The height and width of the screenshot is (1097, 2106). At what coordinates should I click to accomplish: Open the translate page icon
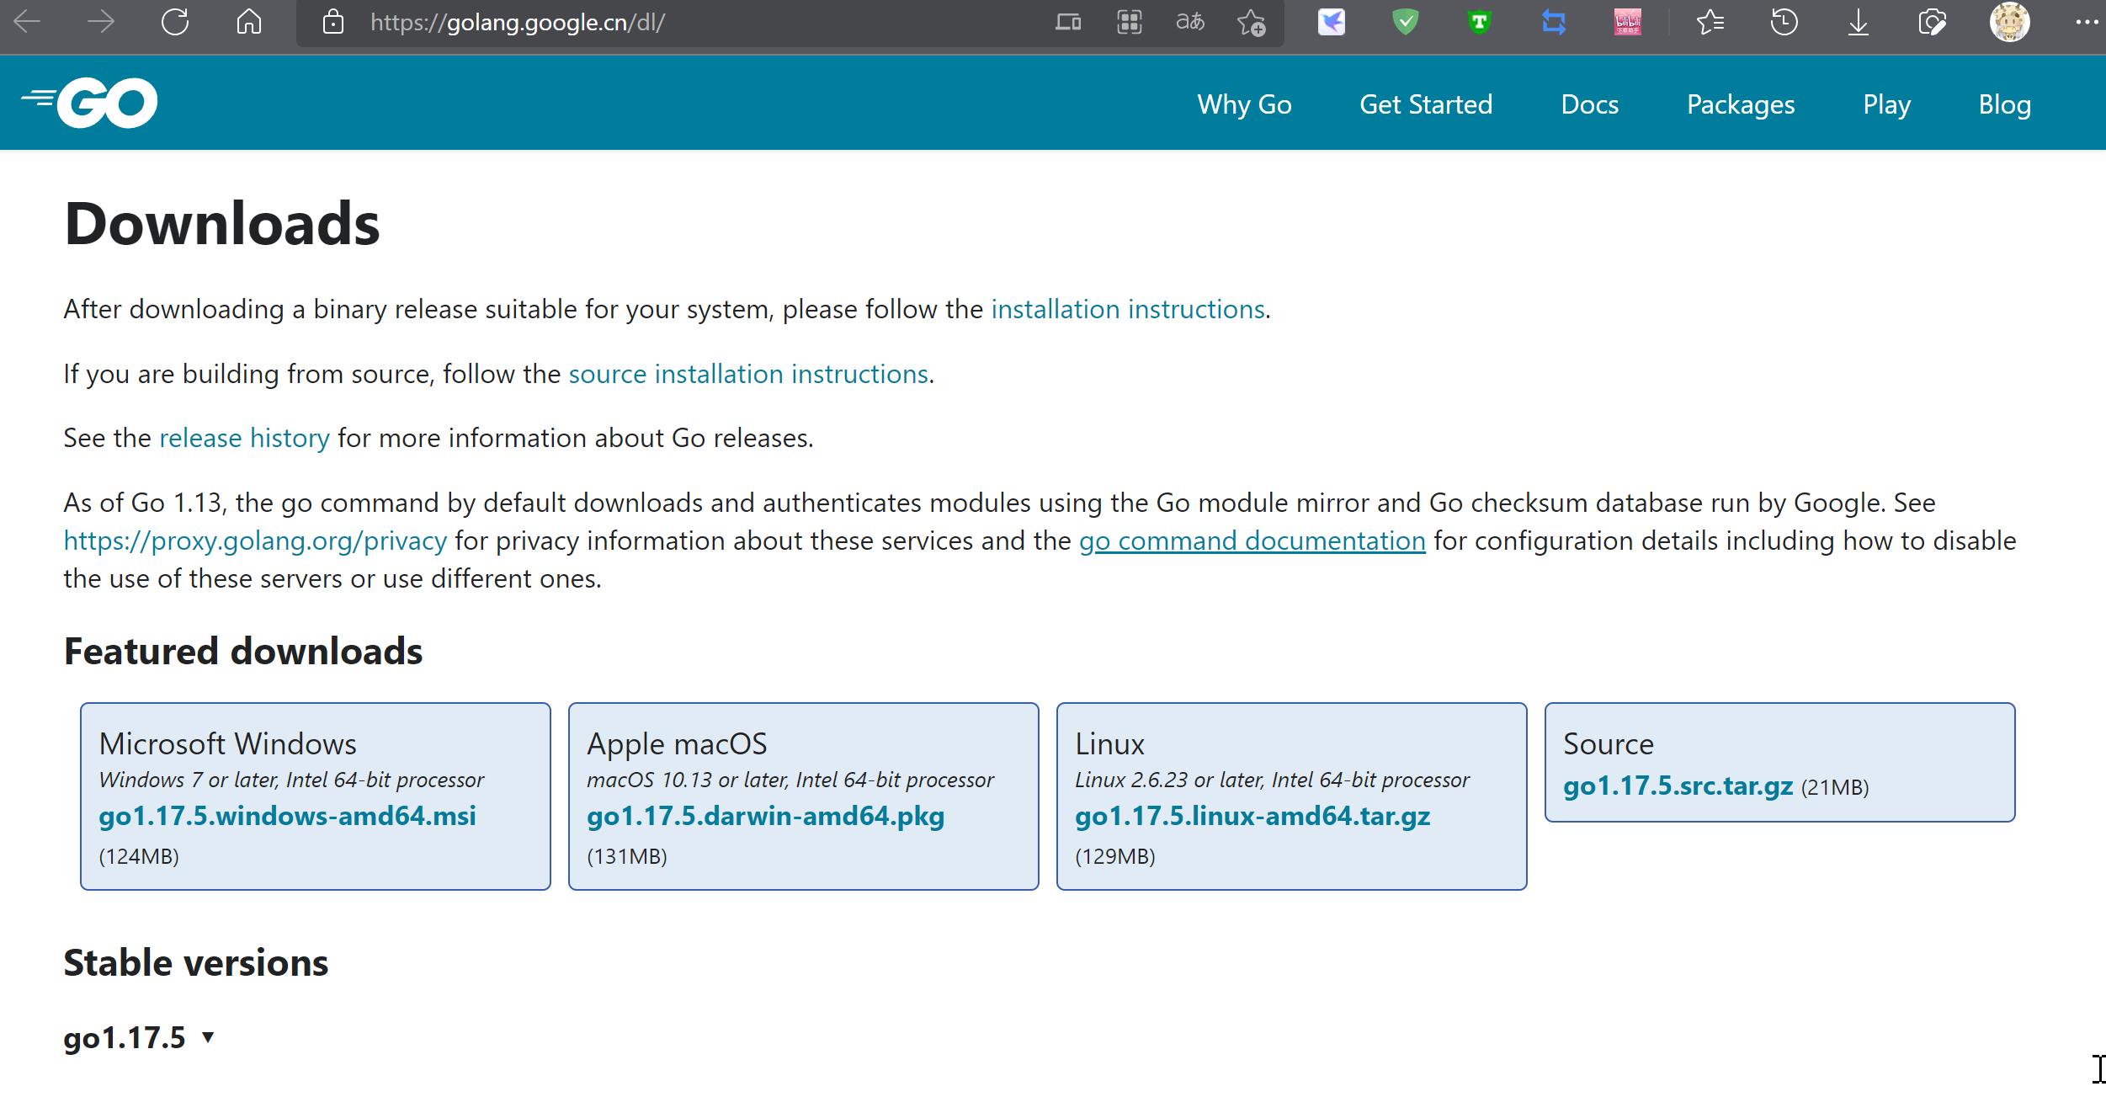pos(1189,22)
